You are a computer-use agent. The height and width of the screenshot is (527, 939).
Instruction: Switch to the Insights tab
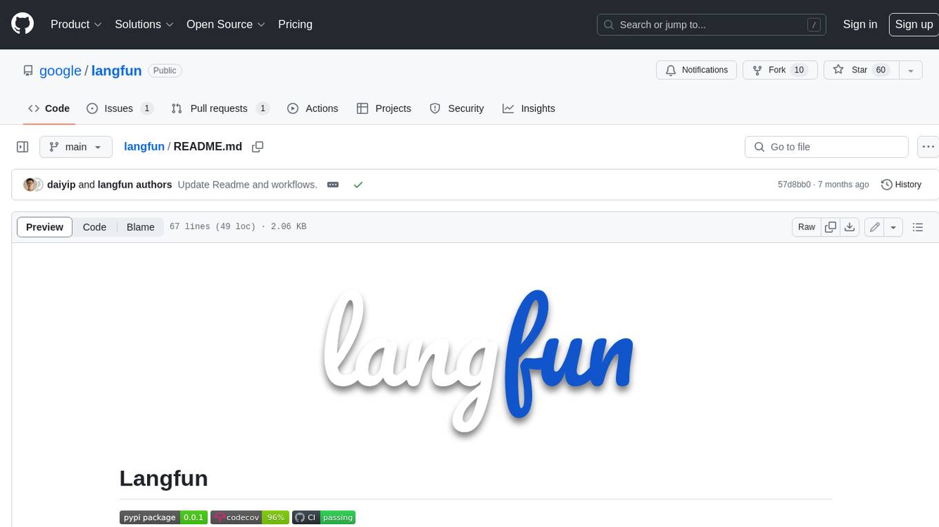point(528,108)
